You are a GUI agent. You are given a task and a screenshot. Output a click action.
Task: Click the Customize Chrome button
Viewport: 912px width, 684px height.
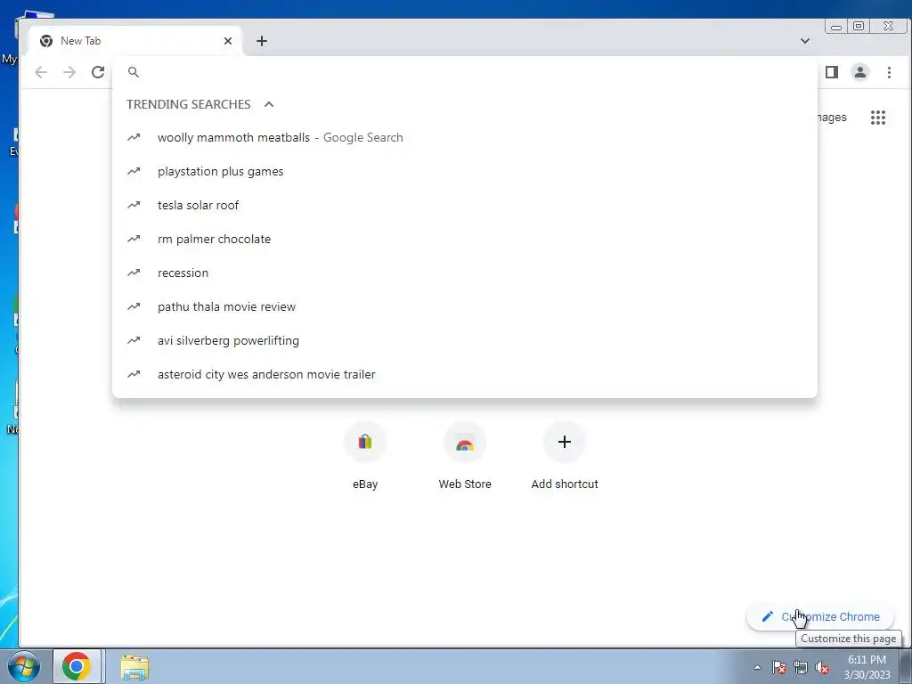(820, 616)
